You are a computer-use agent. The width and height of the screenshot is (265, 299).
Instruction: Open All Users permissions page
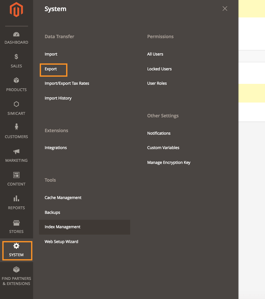[155, 54]
